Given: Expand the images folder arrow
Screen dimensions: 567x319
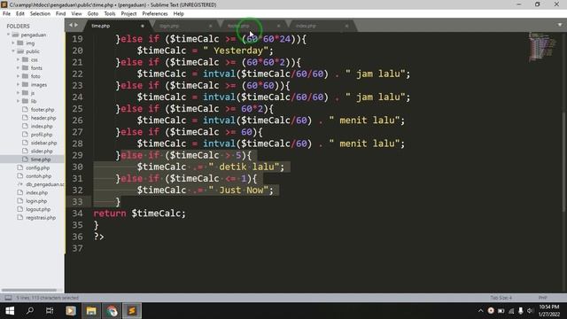Looking at the screenshot, I should 19,85.
